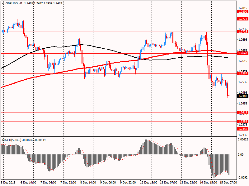The width and height of the screenshot is (249, 186).
Task: Click the 8 Dec 14:00 time axis label
Action: click(88, 183)
